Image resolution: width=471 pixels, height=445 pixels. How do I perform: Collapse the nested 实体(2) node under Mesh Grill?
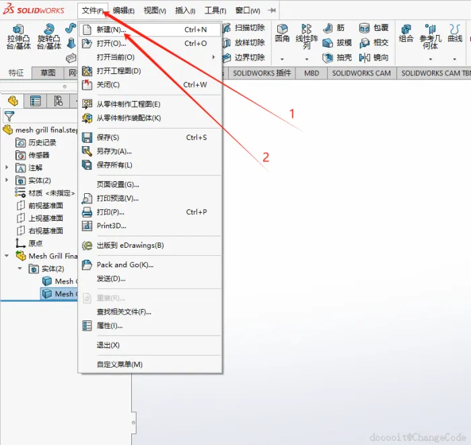click(x=20, y=269)
